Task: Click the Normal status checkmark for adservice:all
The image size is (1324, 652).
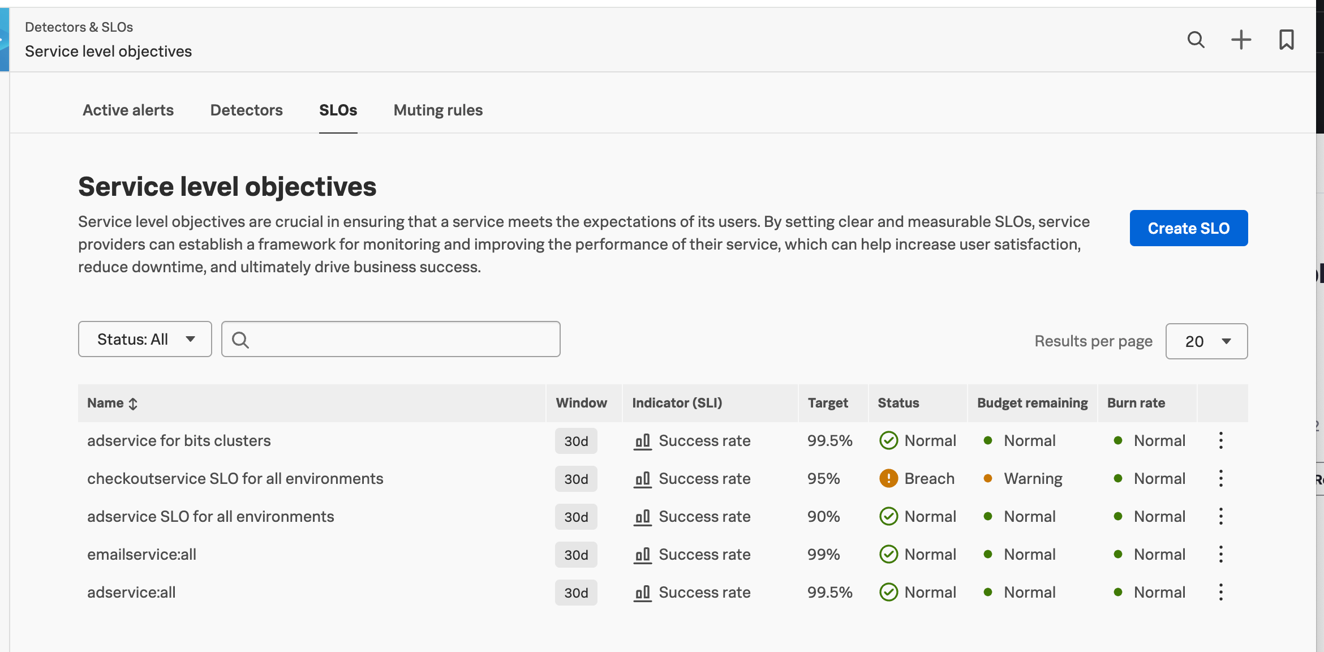Action: pos(888,592)
